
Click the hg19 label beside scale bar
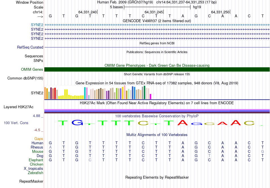197,7
